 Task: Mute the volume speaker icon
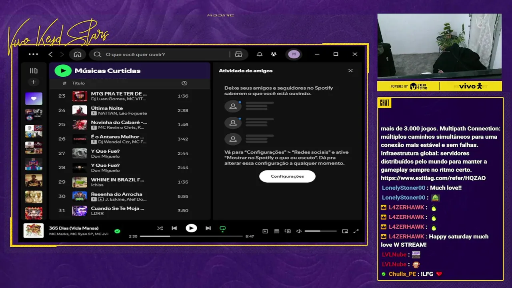[x=299, y=231]
